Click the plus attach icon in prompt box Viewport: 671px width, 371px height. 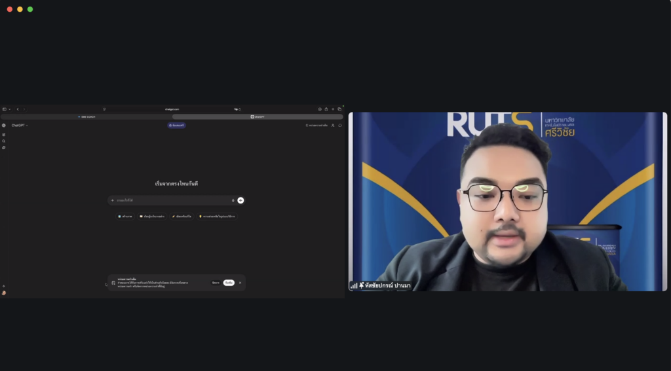click(112, 200)
